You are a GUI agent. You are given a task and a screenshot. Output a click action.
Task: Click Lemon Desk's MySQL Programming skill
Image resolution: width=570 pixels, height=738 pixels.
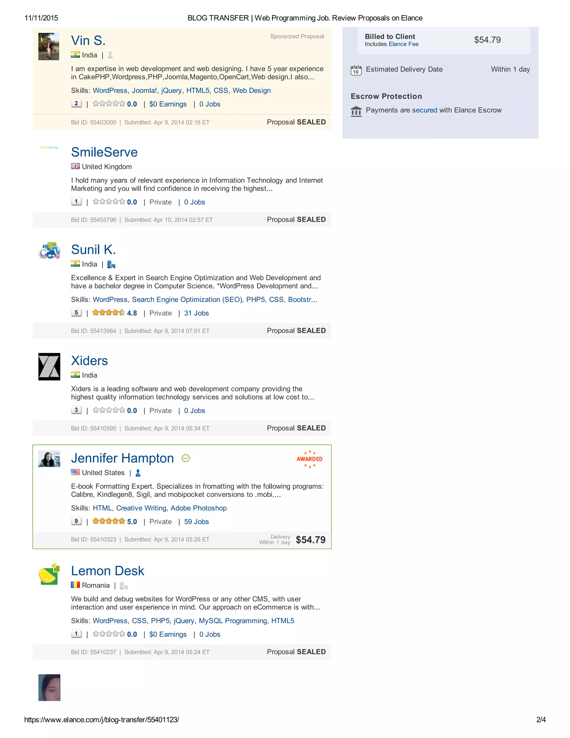233,621
